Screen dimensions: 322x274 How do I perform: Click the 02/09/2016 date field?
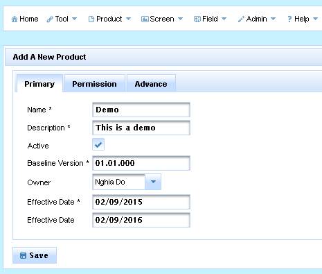tap(141, 220)
